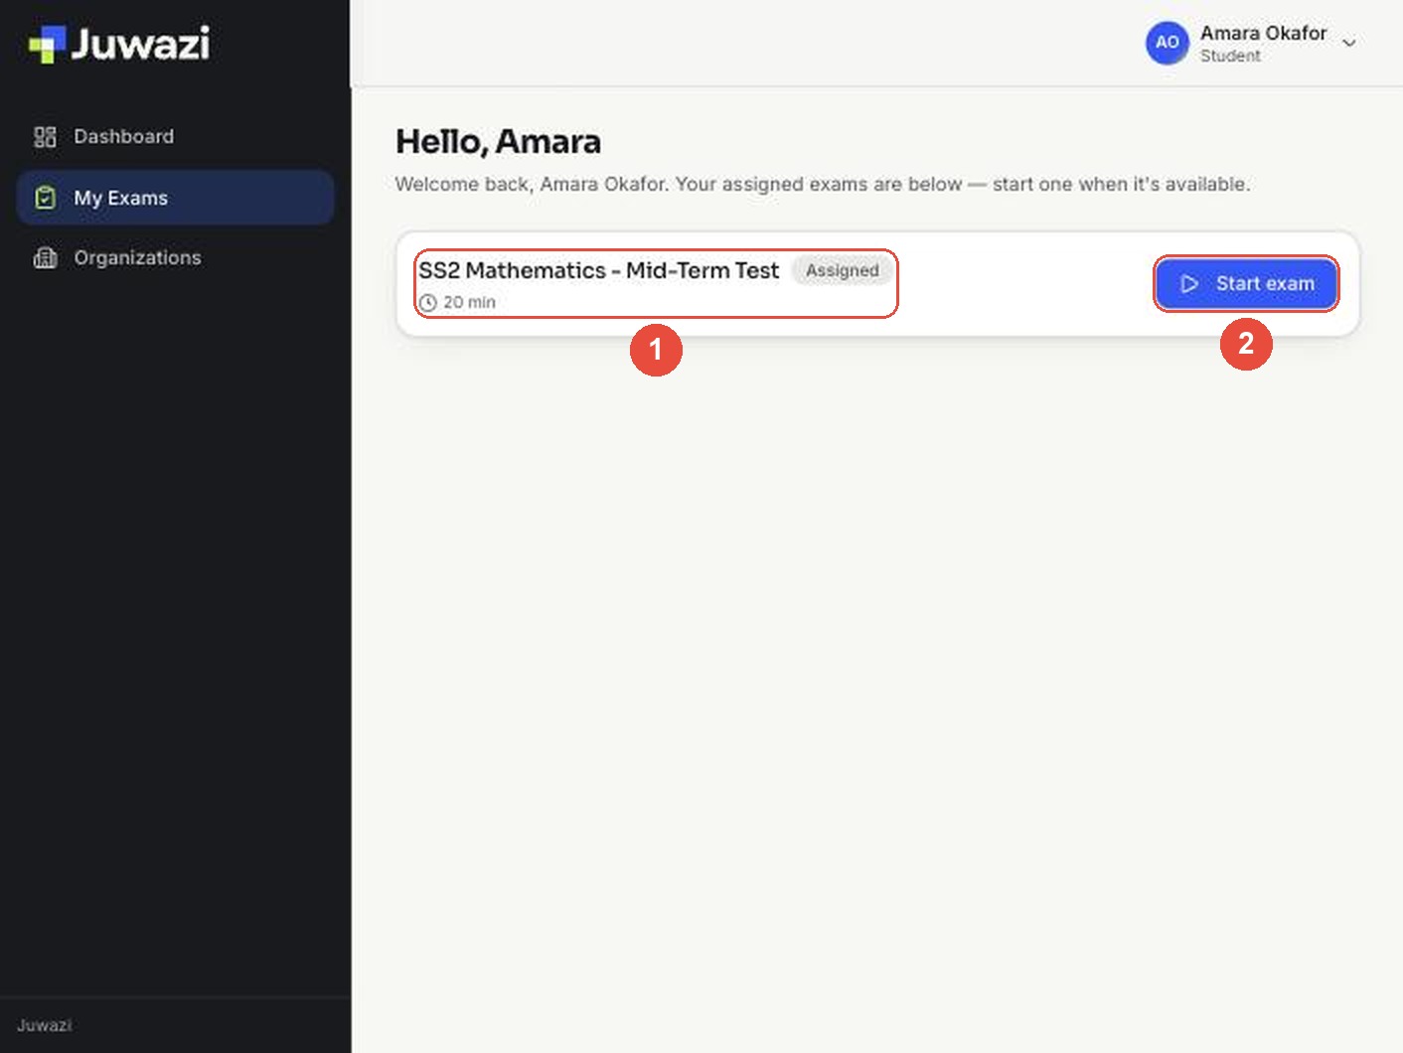1403x1053 pixels.
Task: Click the Dashboard grid icon
Action: (x=45, y=137)
